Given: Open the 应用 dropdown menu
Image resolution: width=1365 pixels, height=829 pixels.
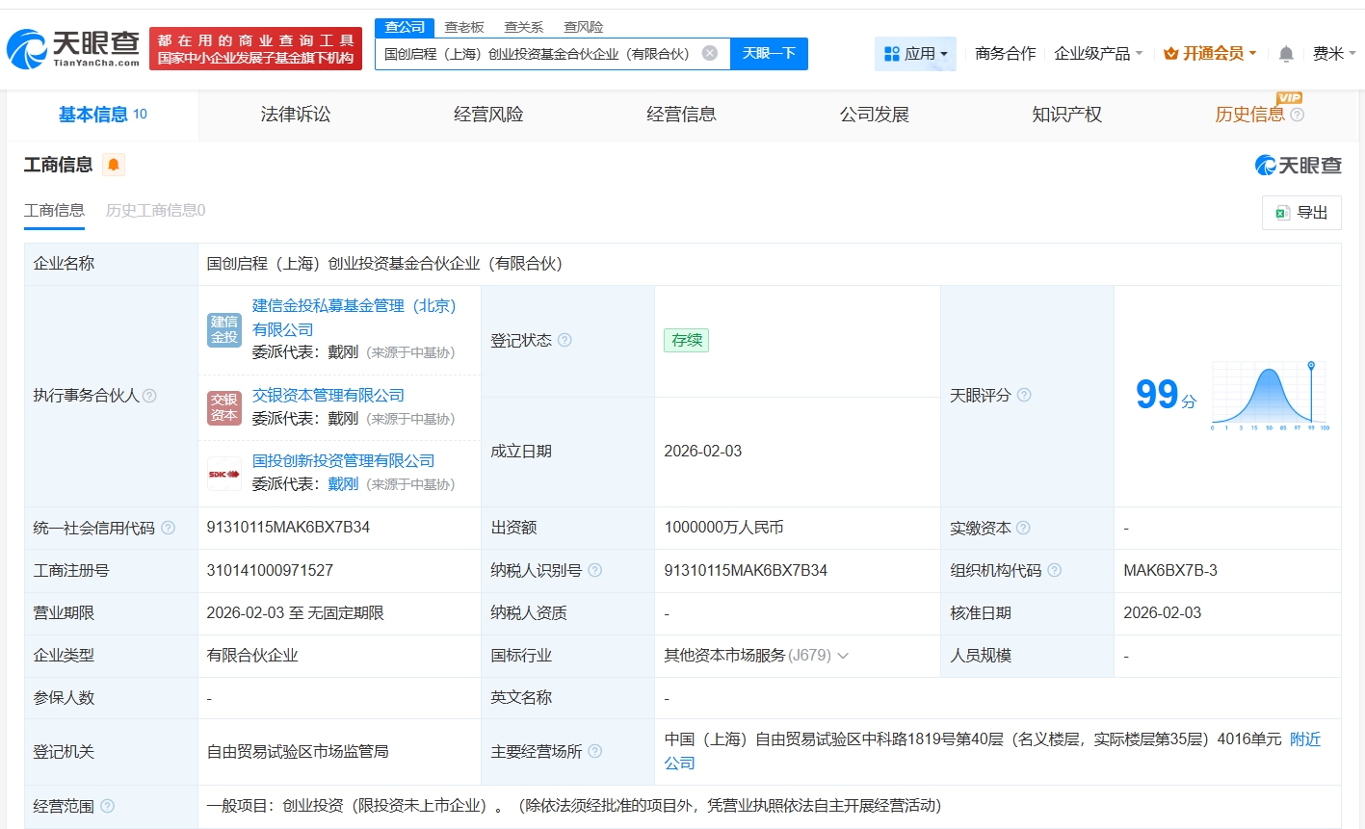Looking at the screenshot, I should (916, 54).
